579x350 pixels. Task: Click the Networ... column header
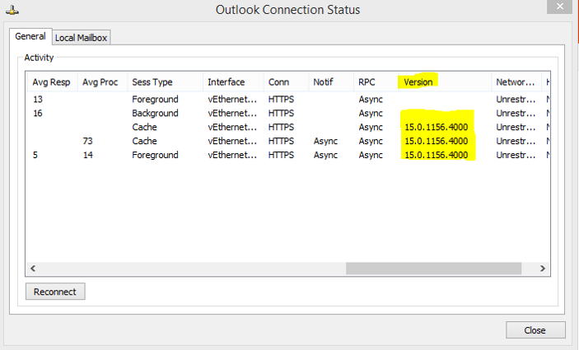(x=515, y=82)
